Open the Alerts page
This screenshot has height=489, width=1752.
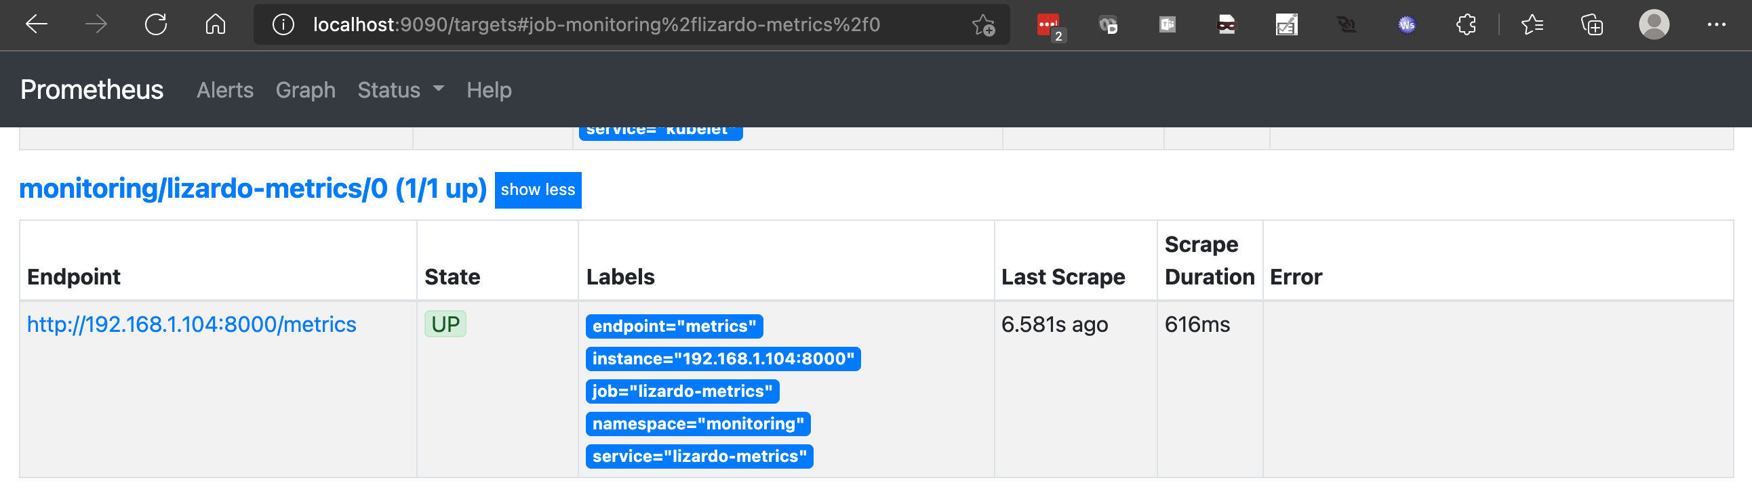[x=224, y=89]
